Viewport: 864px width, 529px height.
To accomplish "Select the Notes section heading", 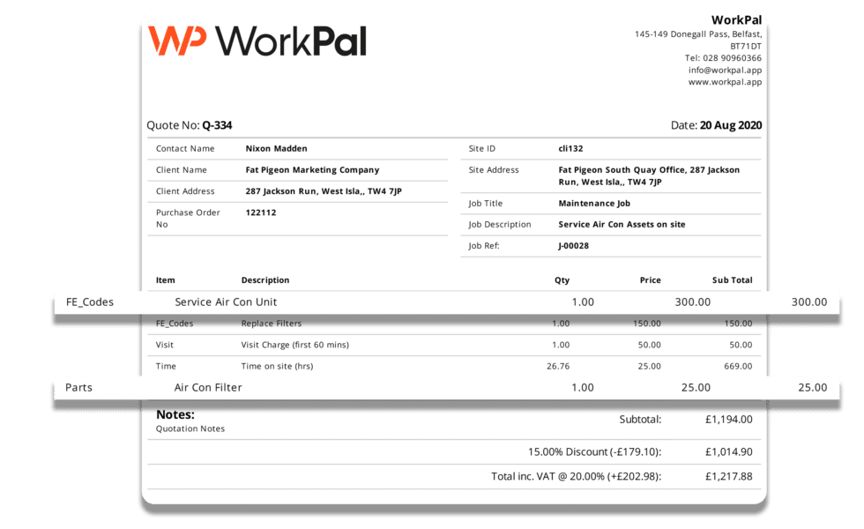I will (x=175, y=414).
